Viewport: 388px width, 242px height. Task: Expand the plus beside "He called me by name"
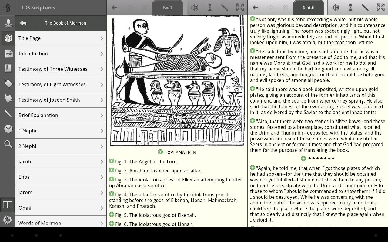tap(253, 51)
